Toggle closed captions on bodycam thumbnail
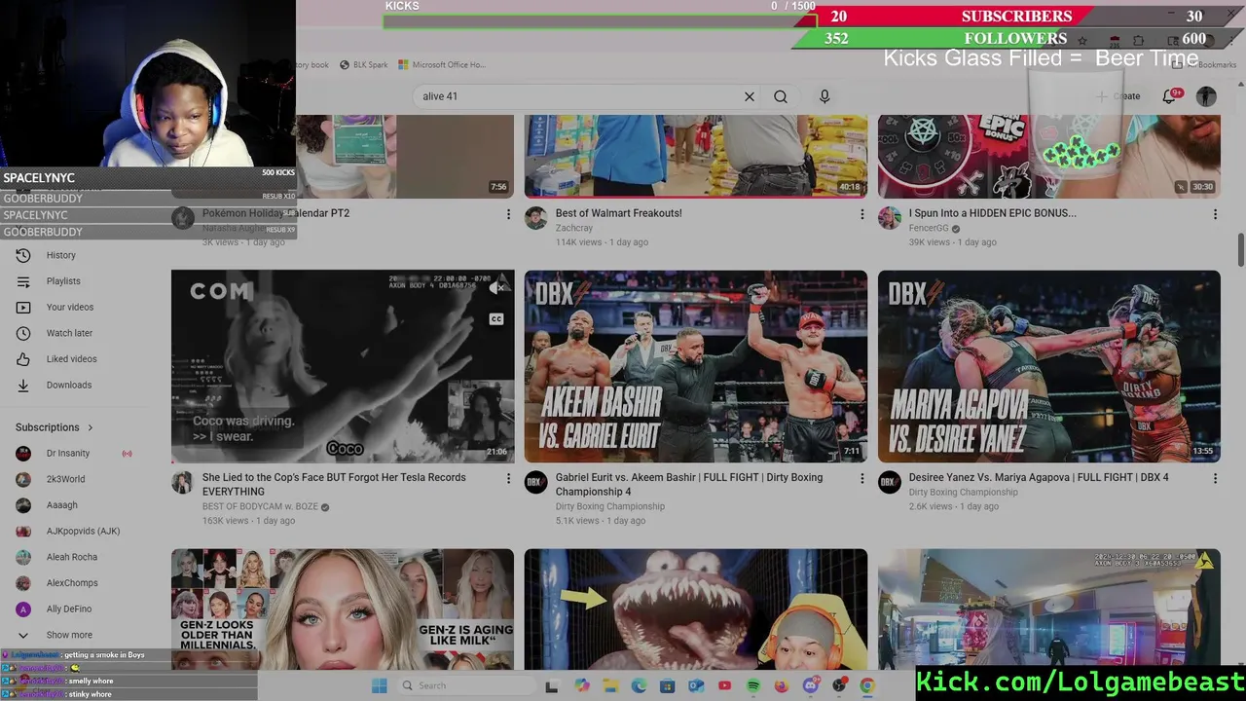 [x=496, y=319]
